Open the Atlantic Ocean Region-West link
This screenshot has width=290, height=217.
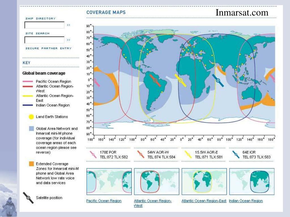(x=153, y=203)
